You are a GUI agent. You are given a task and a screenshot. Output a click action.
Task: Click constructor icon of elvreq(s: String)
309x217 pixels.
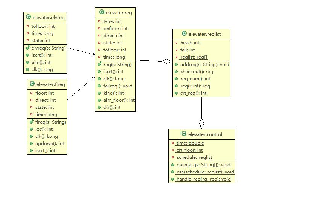[28, 47]
